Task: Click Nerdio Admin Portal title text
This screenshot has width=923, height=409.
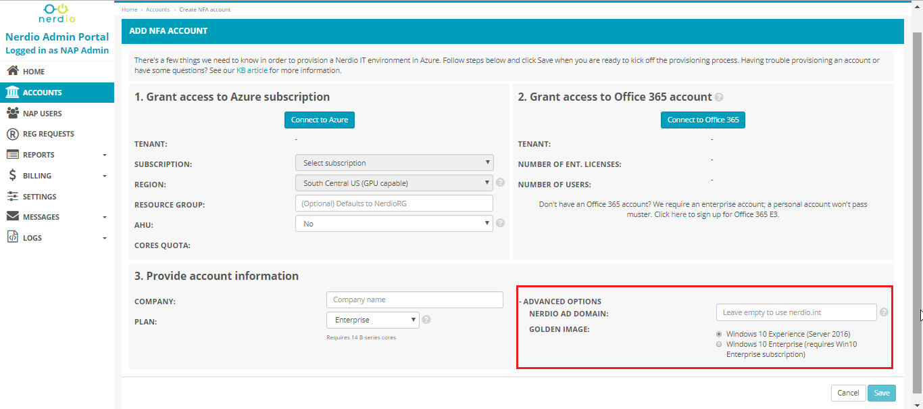Action: point(57,37)
